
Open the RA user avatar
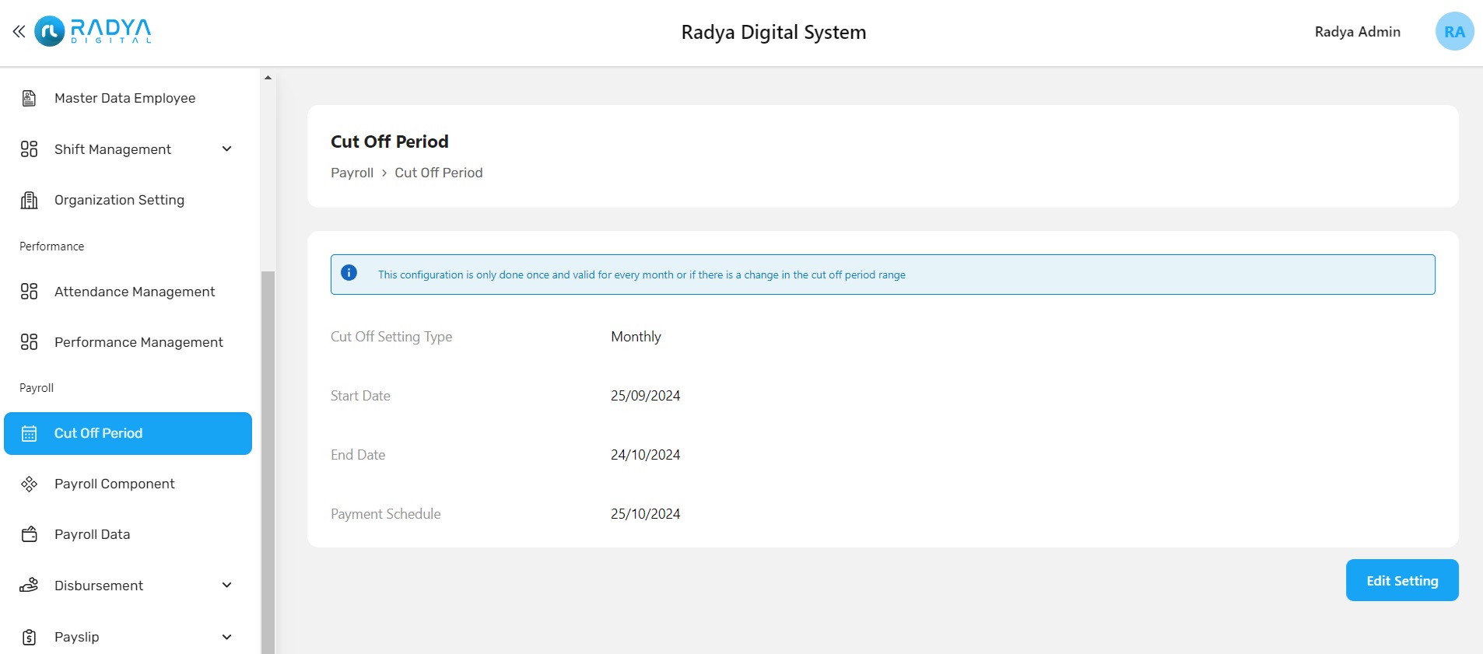tap(1453, 32)
